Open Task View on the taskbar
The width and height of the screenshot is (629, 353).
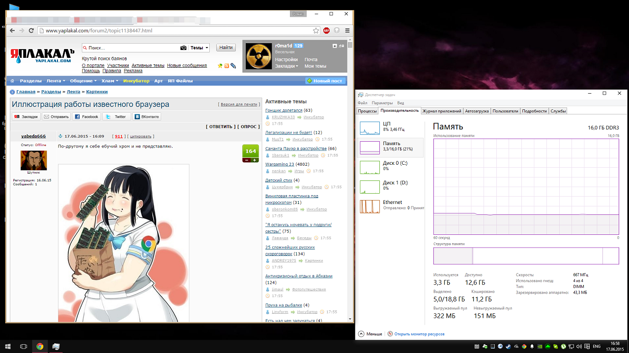[x=24, y=346]
